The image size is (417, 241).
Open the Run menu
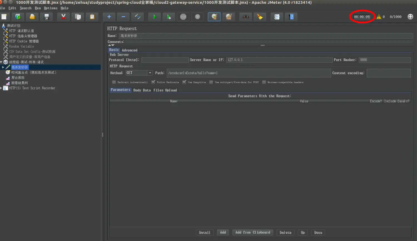[x=38, y=8]
